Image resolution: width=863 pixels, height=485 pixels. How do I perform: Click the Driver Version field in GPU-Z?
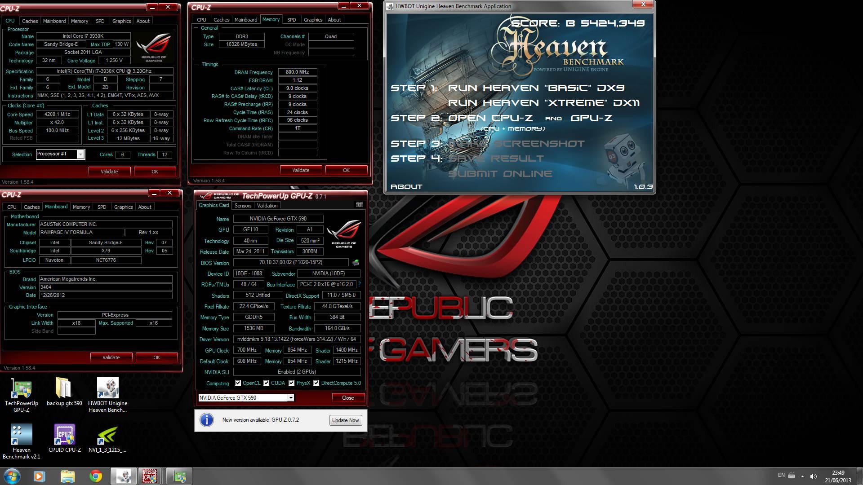click(297, 339)
